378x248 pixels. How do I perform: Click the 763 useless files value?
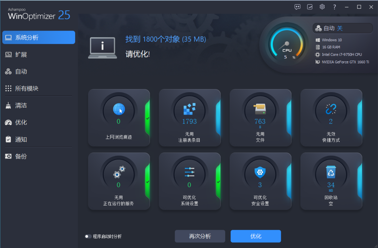coord(260,121)
